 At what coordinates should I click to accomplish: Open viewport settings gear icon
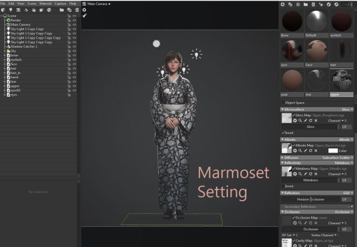point(84,10)
